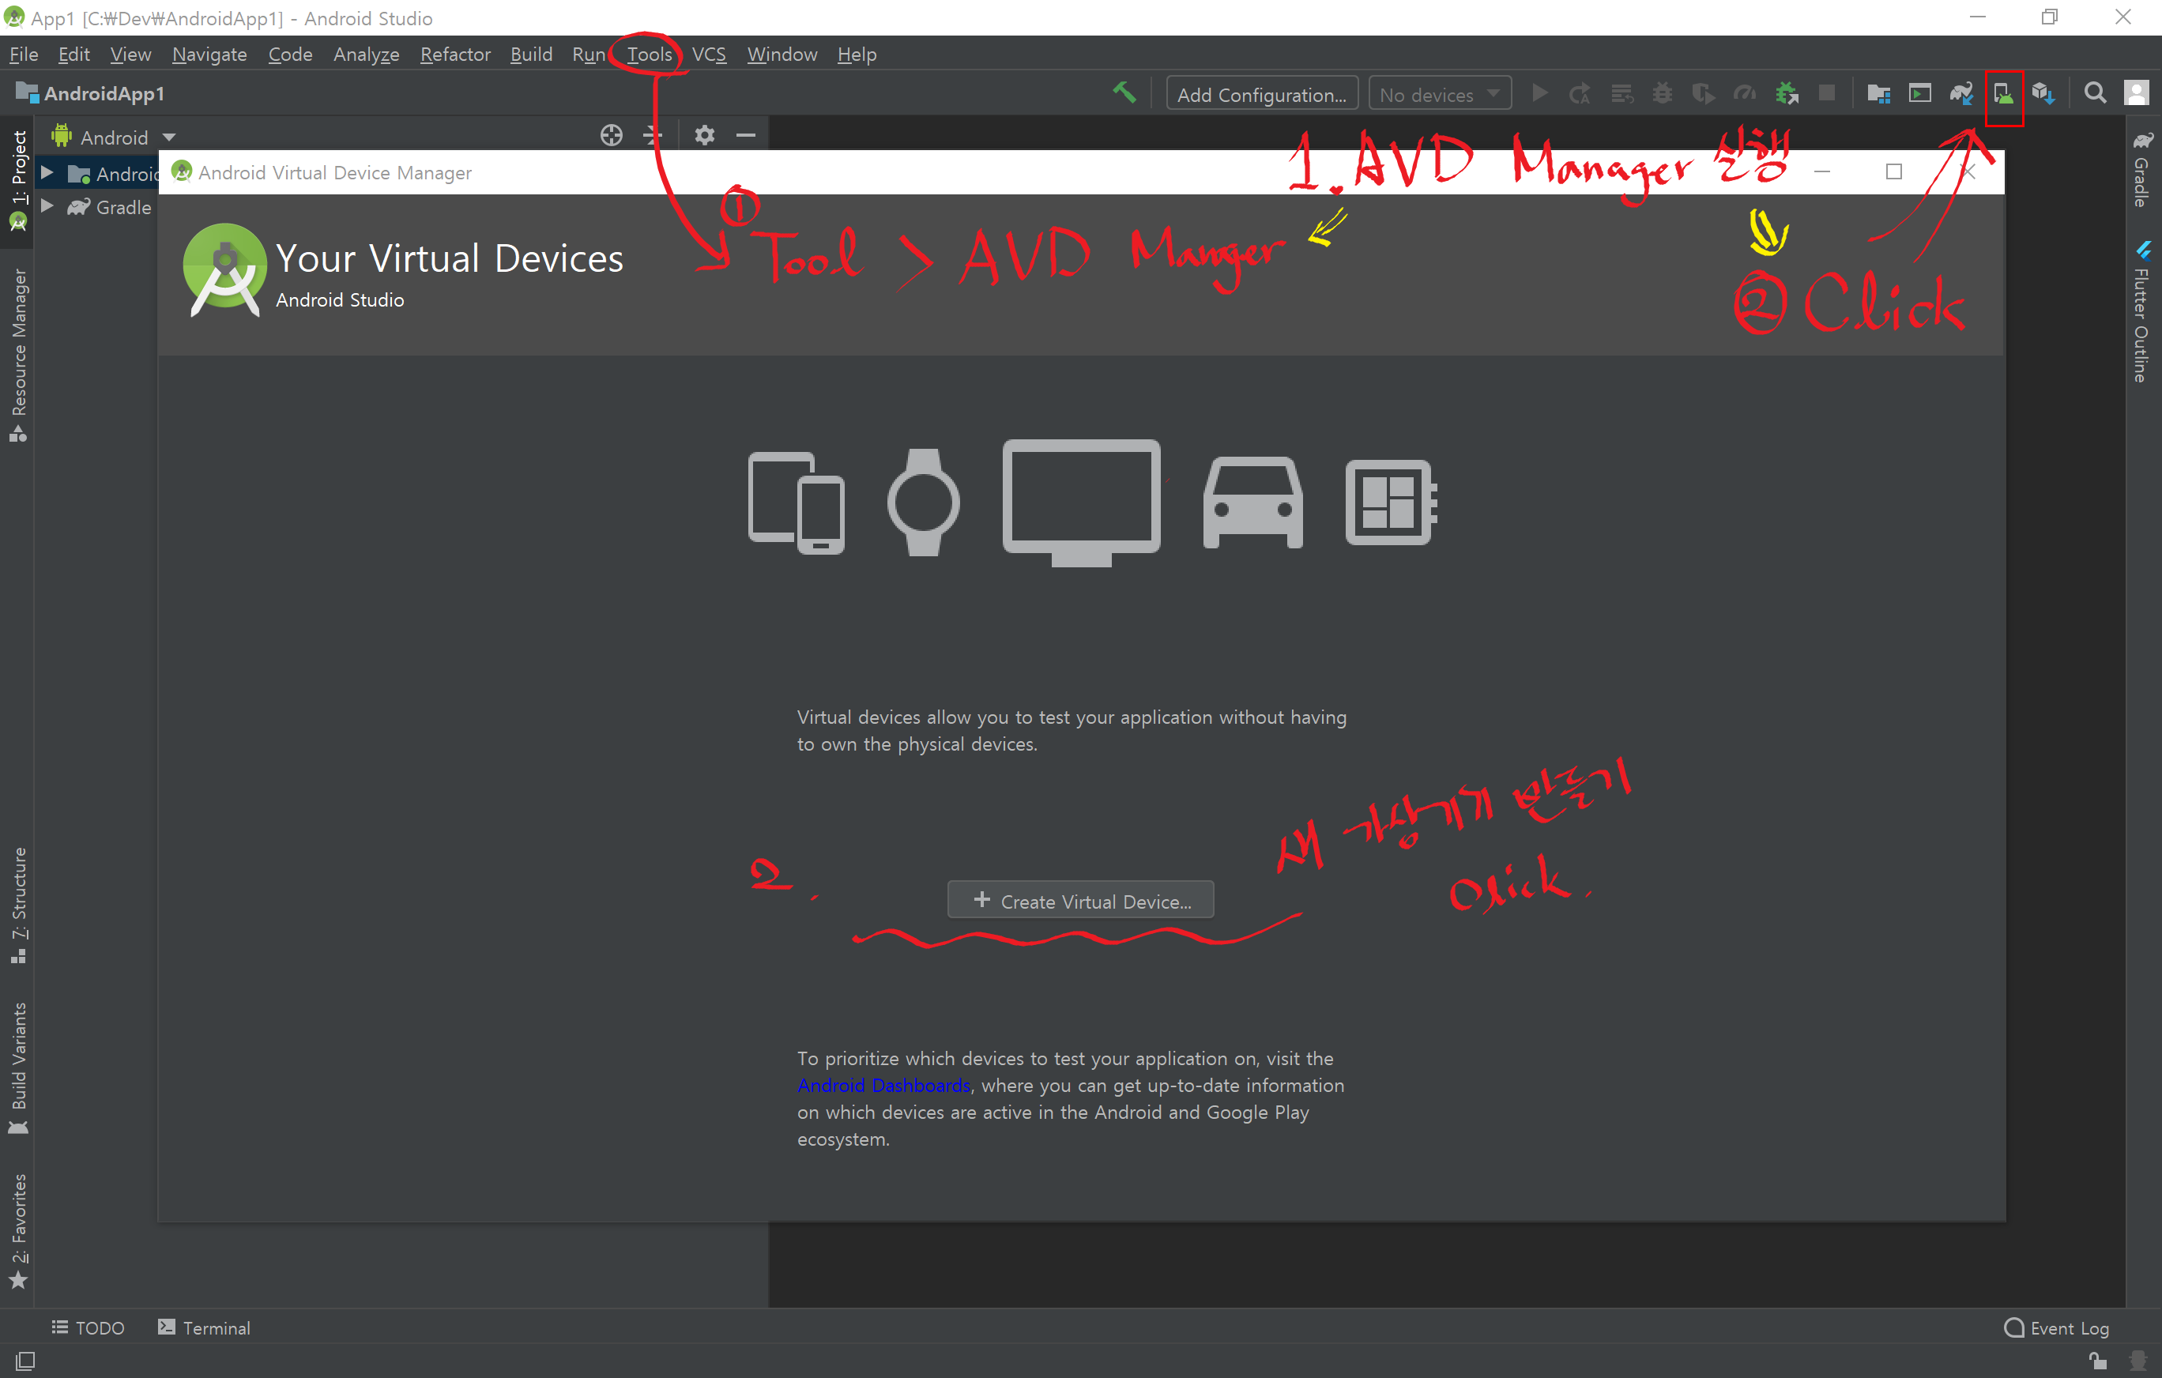Click the AVD Manager toolbar icon
2162x1378 pixels.
click(x=2002, y=93)
